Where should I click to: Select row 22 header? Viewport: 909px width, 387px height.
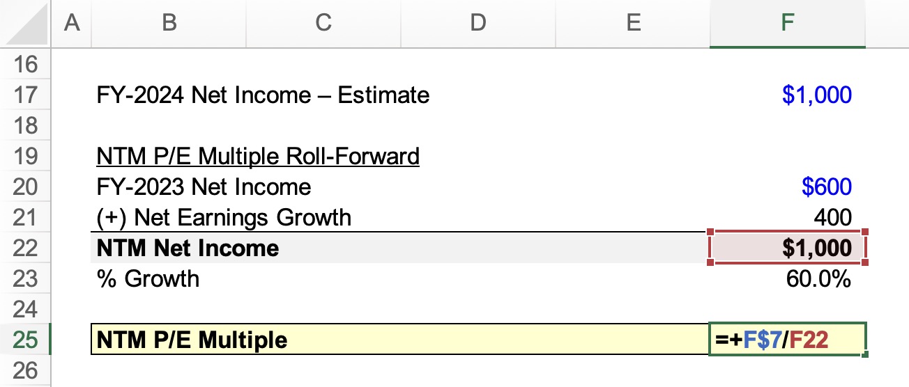click(26, 248)
